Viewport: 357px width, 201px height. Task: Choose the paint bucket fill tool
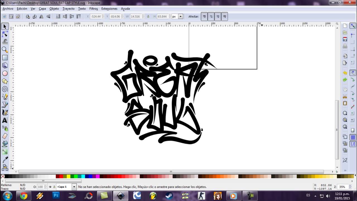coord(5,144)
